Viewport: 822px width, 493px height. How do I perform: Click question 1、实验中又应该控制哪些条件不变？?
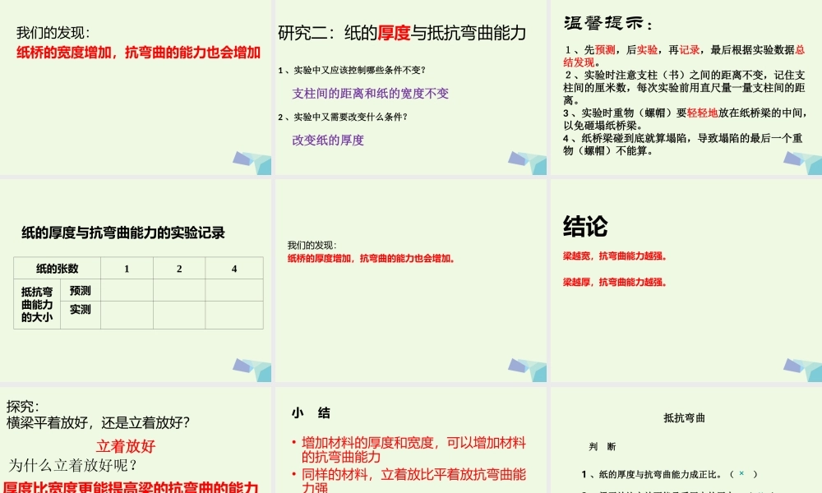352,70
